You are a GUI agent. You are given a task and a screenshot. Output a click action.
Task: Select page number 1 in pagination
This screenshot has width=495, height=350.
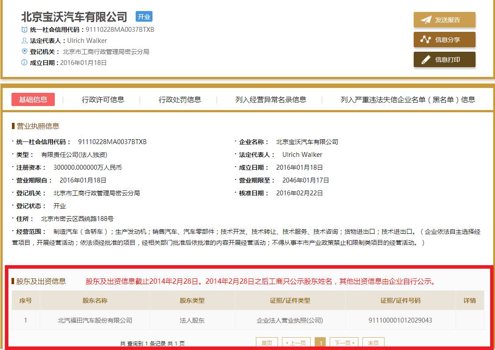click(320, 342)
